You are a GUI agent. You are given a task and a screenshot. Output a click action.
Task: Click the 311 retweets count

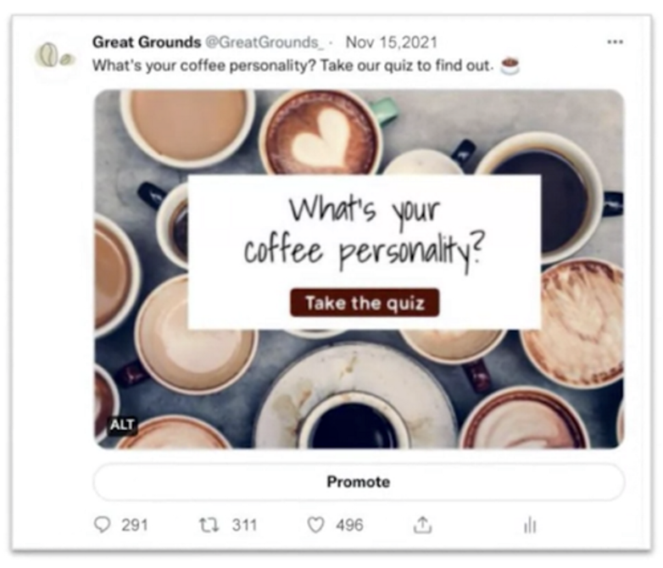(x=244, y=526)
